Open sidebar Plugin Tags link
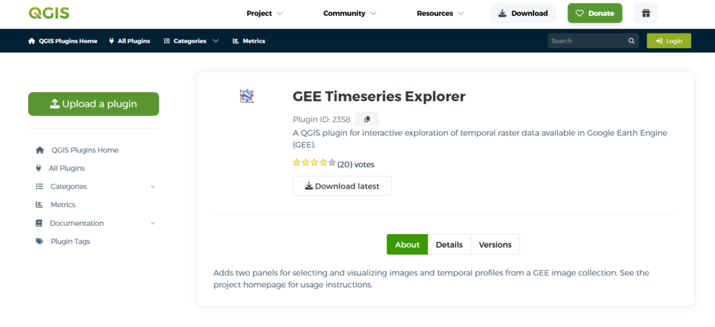The height and width of the screenshot is (327, 715). coord(71,241)
